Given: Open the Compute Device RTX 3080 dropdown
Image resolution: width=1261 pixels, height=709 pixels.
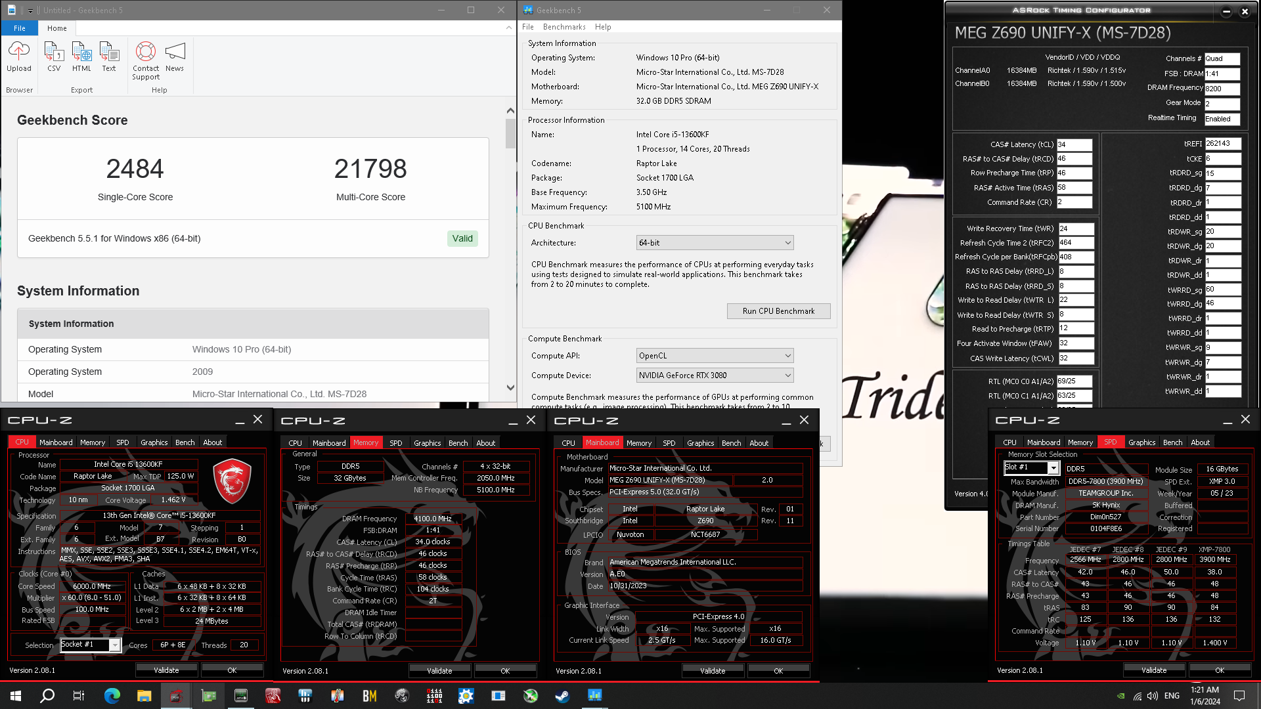Looking at the screenshot, I should (715, 376).
